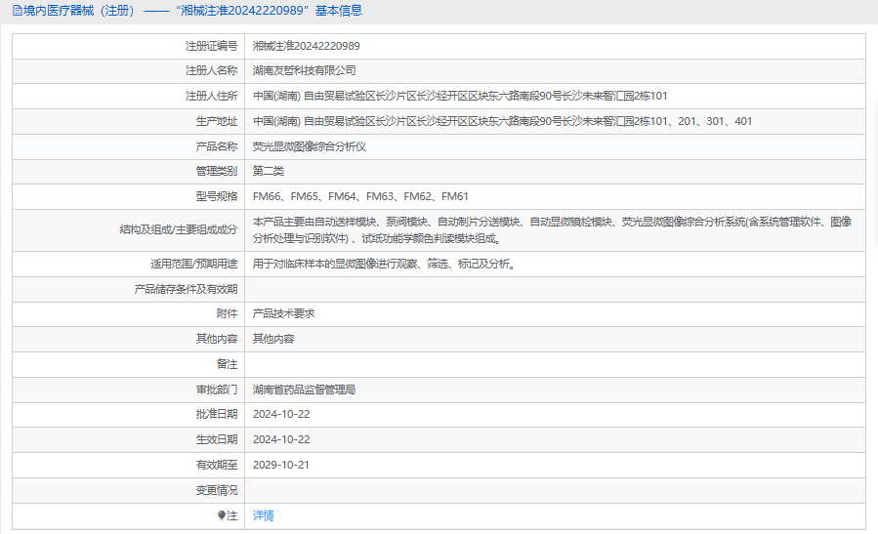This screenshot has width=878, height=534.
Task: Select the 第二类 management class value
Action: click(x=269, y=171)
